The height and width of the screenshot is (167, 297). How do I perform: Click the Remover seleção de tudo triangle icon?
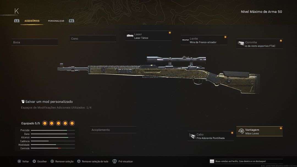(79, 161)
